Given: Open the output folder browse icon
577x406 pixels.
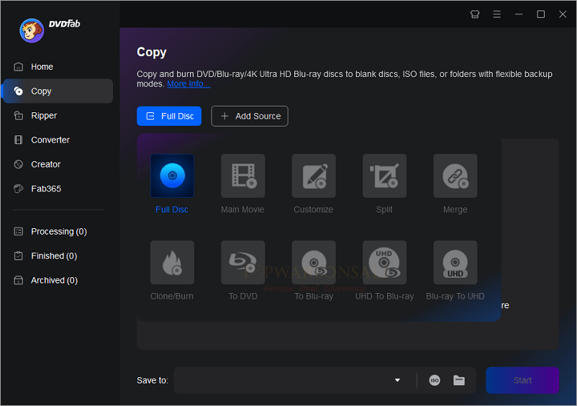Looking at the screenshot, I should pyautogui.click(x=459, y=380).
